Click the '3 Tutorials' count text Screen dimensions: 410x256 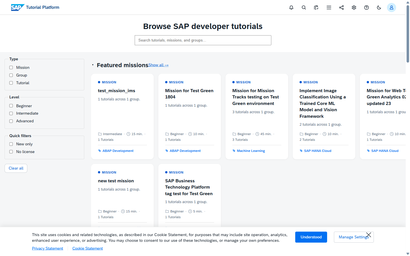point(240,140)
